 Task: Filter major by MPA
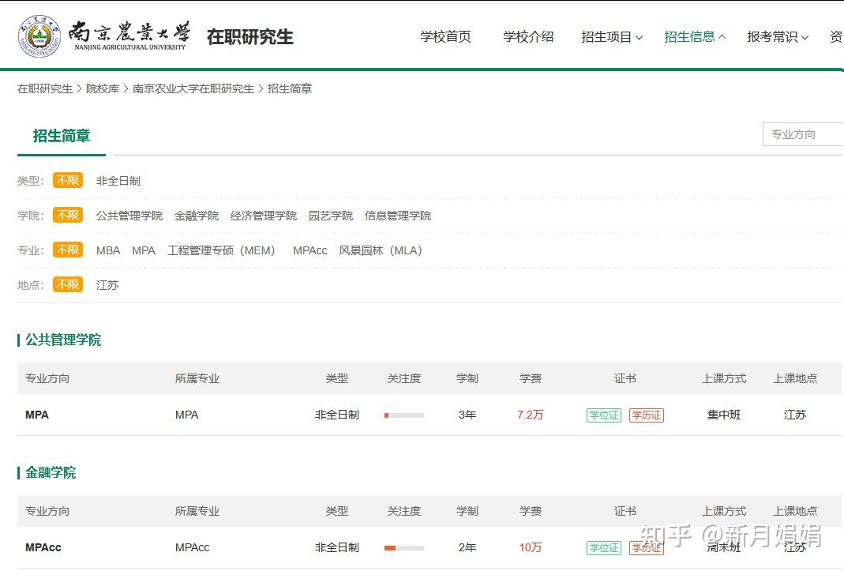point(144,250)
